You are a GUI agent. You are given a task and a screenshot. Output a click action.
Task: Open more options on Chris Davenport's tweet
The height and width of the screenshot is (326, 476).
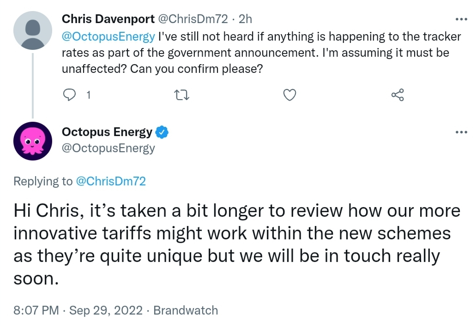tap(461, 19)
